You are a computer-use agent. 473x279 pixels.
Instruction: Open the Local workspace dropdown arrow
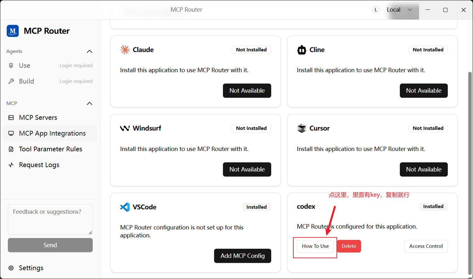[x=410, y=10]
